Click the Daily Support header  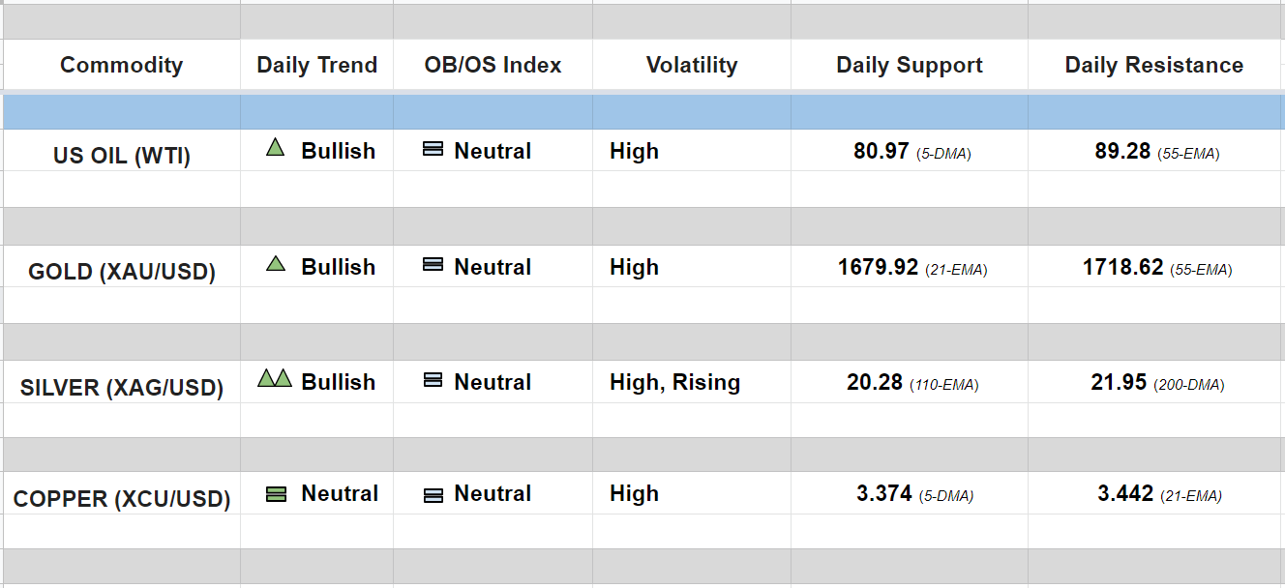909,66
